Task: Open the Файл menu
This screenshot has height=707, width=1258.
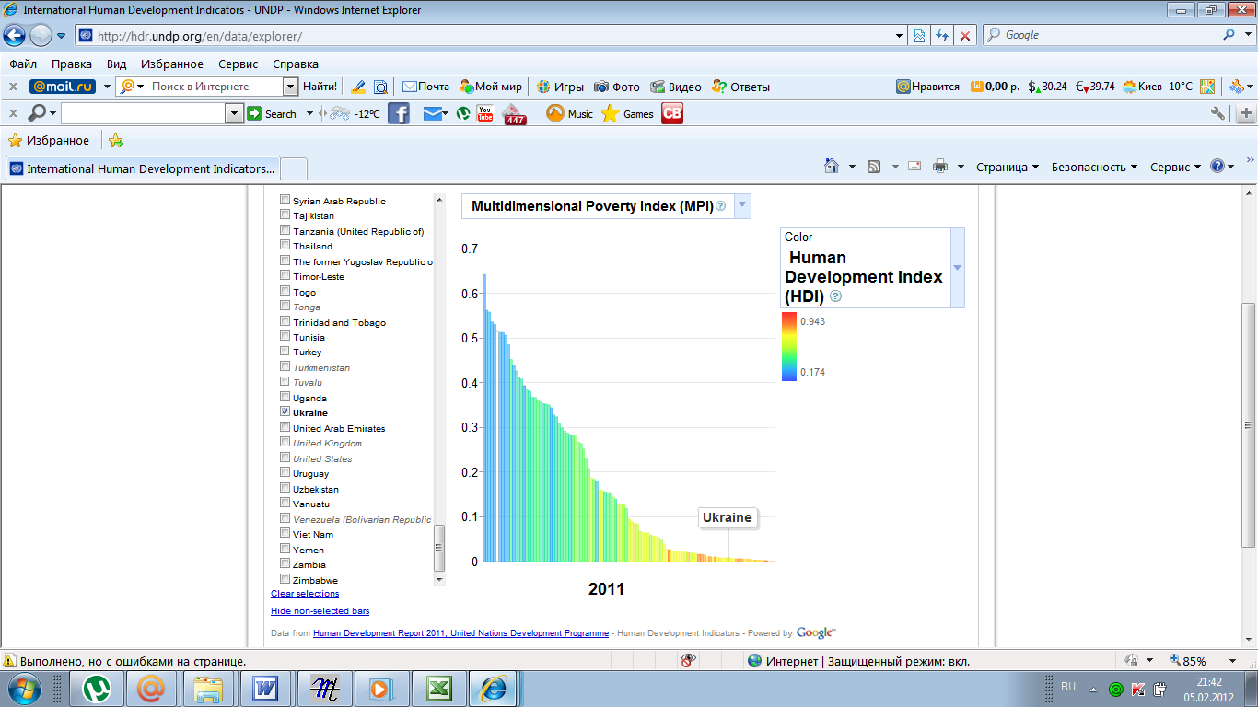Action: pyautogui.click(x=23, y=64)
